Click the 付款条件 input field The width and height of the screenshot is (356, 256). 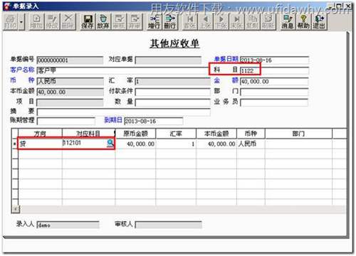[173, 92]
